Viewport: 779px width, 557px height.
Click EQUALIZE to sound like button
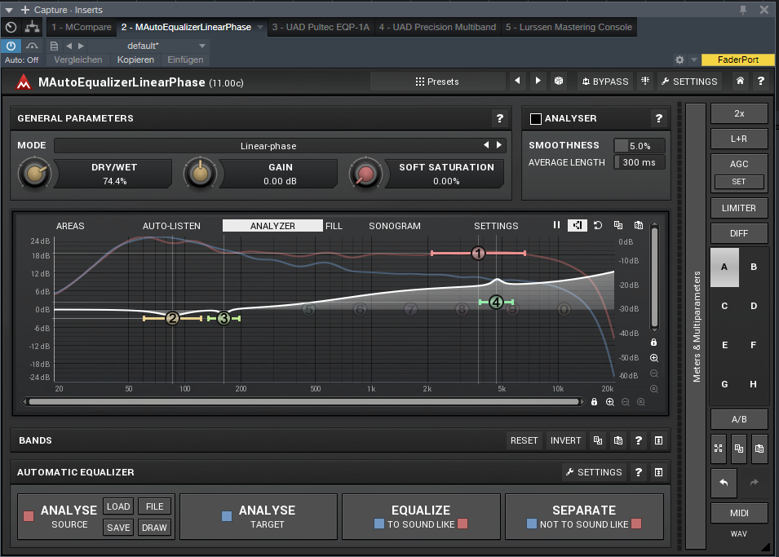(x=421, y=516)
